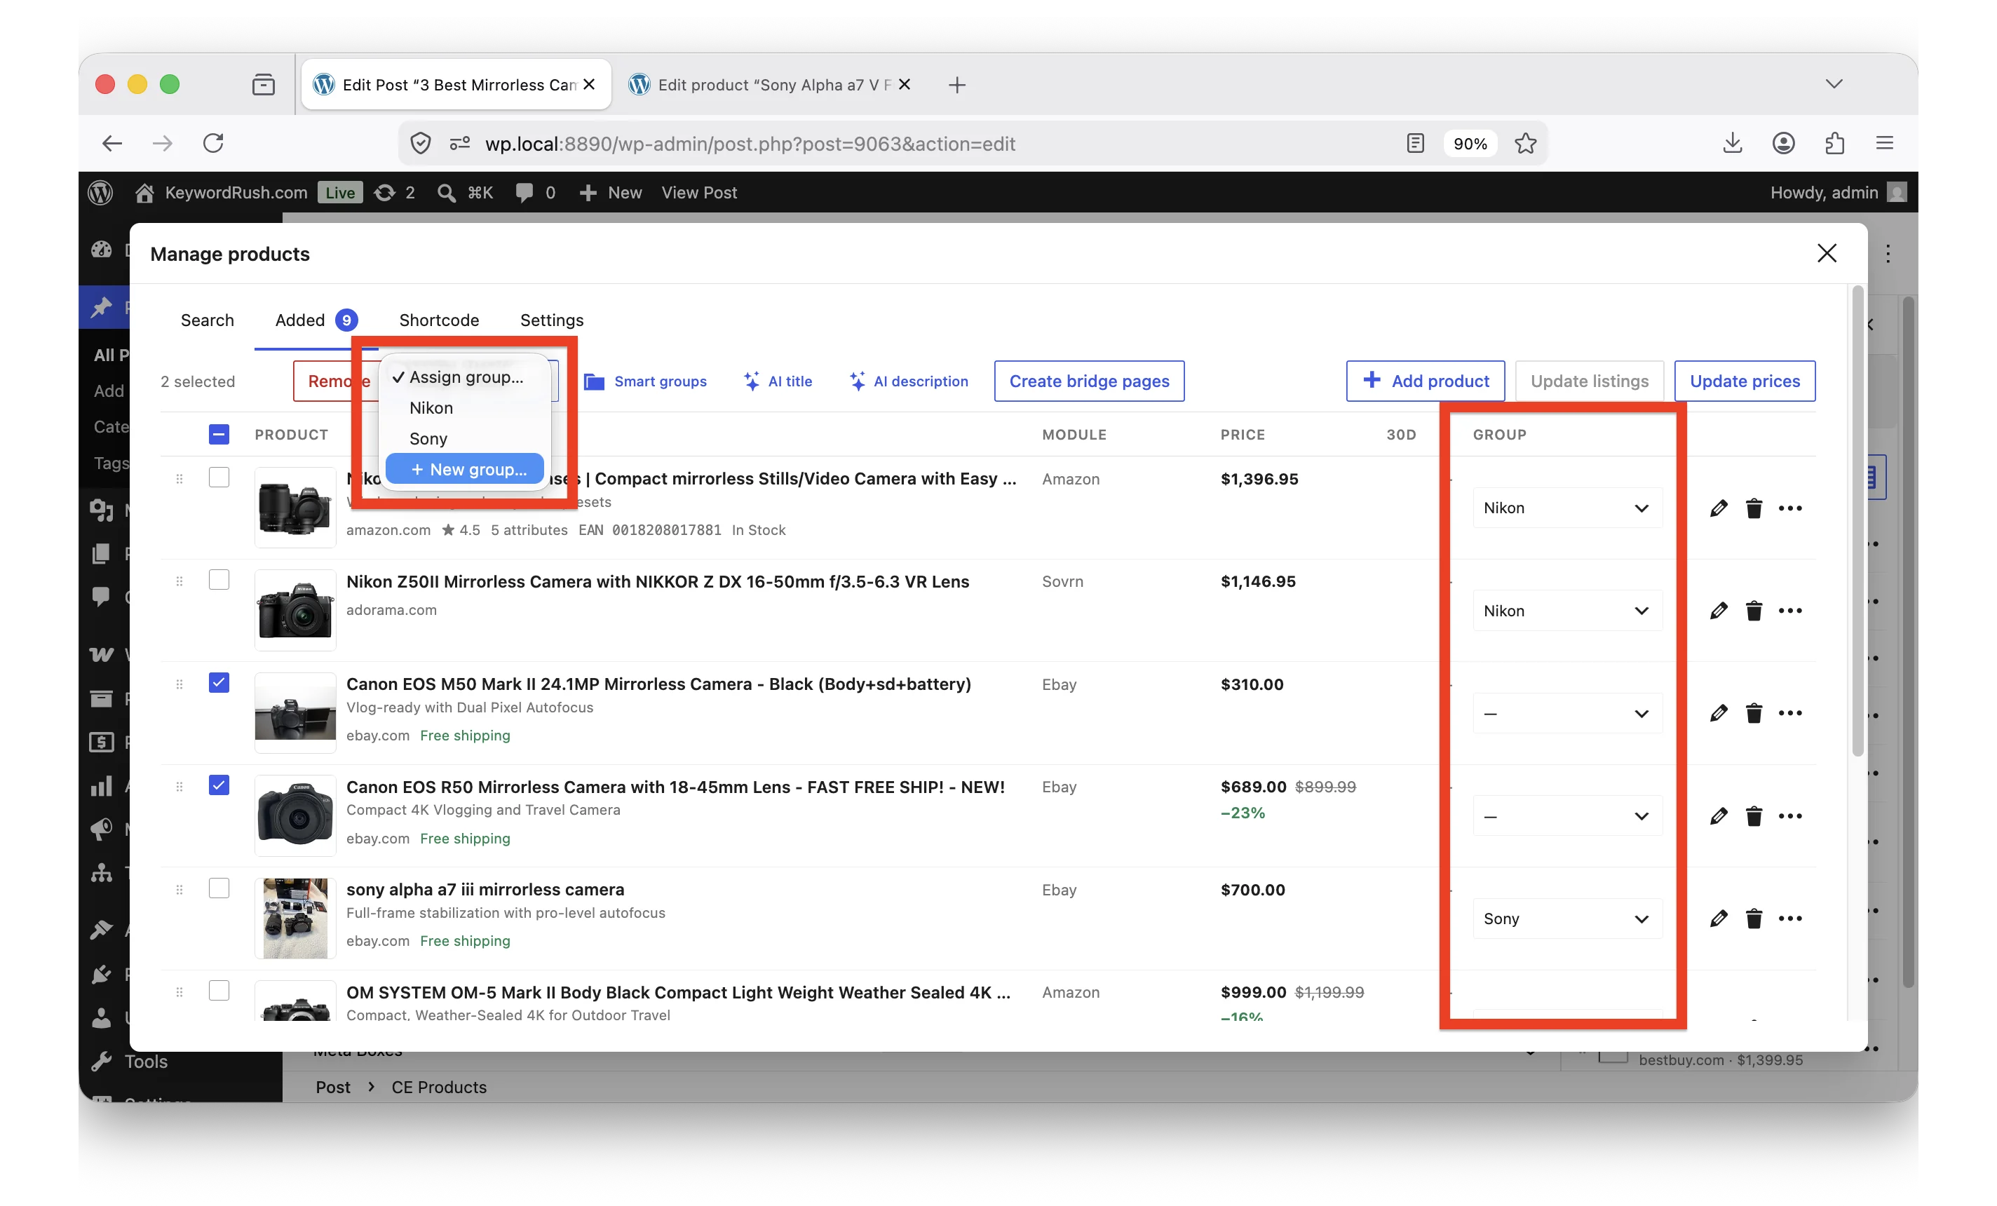Close the Manage products dialog
This screenshot has width=1997, height=1206.
[x=1826, y=254]
